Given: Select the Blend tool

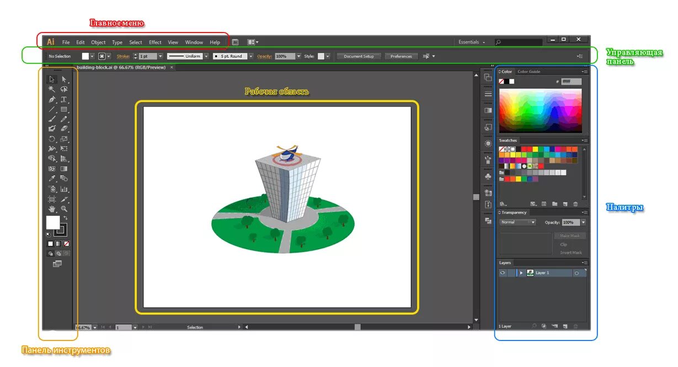Looking at the screenshot, I should coord(64,178).
